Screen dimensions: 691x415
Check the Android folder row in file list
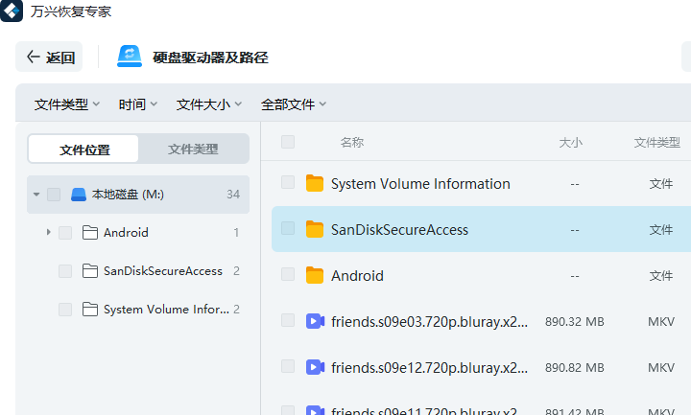[x=288, y=275]
